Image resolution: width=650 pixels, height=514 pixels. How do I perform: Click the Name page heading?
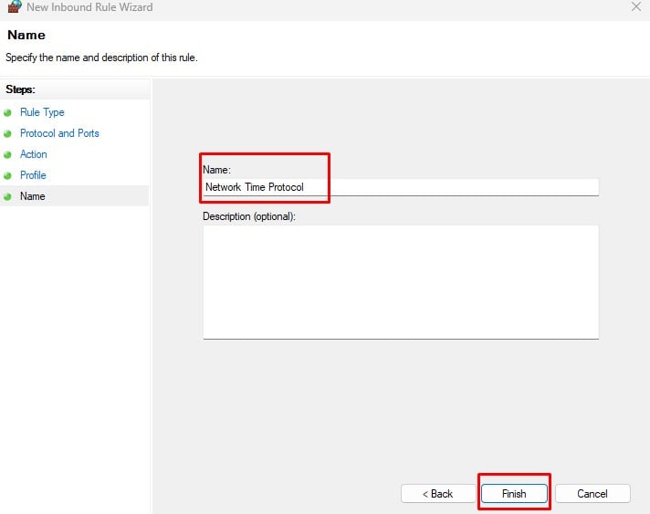point(26,35)
